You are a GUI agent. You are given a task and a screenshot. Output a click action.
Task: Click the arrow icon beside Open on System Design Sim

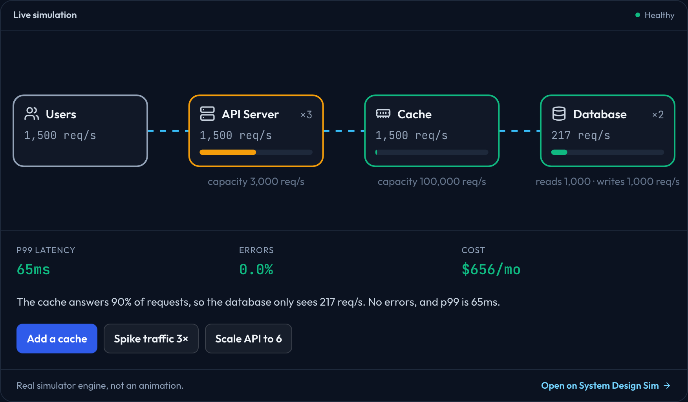667,386
